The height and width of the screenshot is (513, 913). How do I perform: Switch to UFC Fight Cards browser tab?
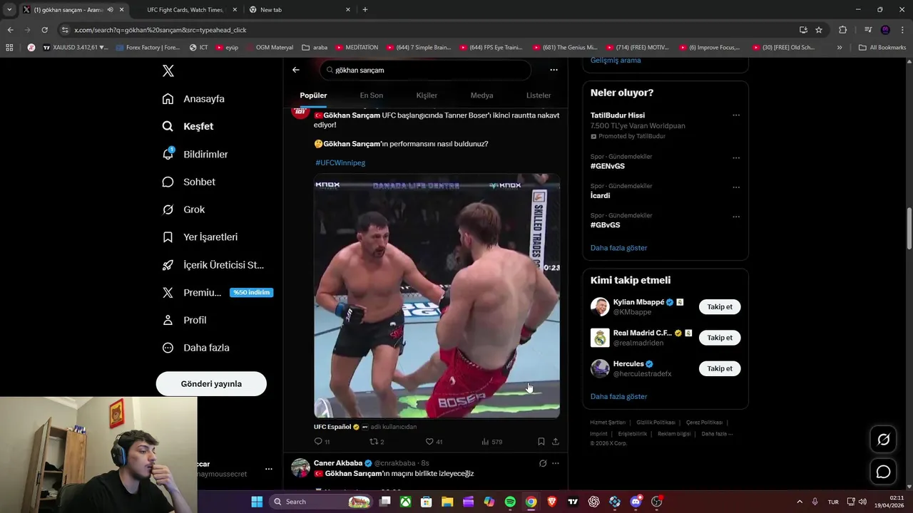tap(185, 10)
